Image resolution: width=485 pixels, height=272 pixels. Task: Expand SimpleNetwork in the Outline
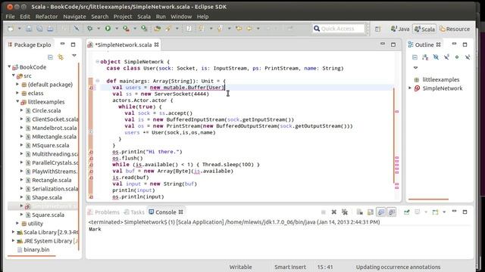[410, 88]
